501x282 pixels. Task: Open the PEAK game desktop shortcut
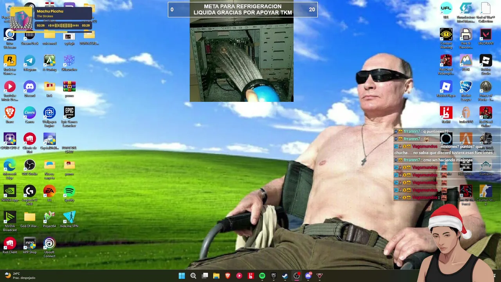(466, 63)
